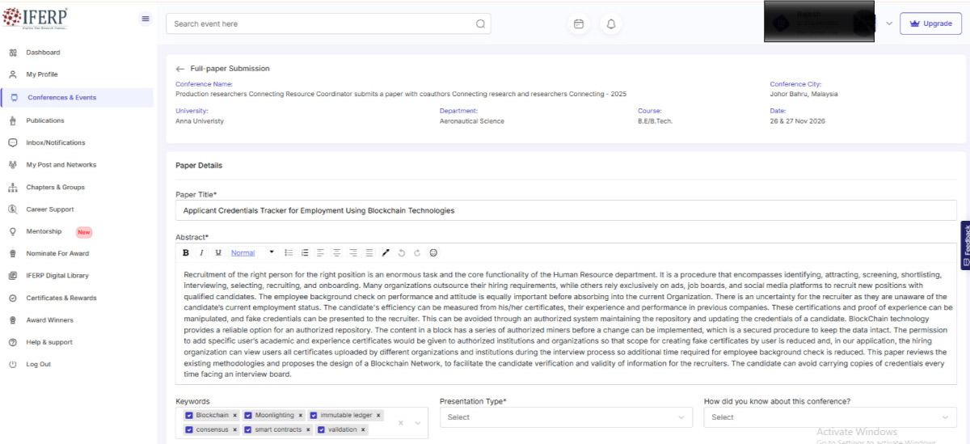Go back using the Full-paper Submission arrow
970x444 pixels.
(180, 69)
